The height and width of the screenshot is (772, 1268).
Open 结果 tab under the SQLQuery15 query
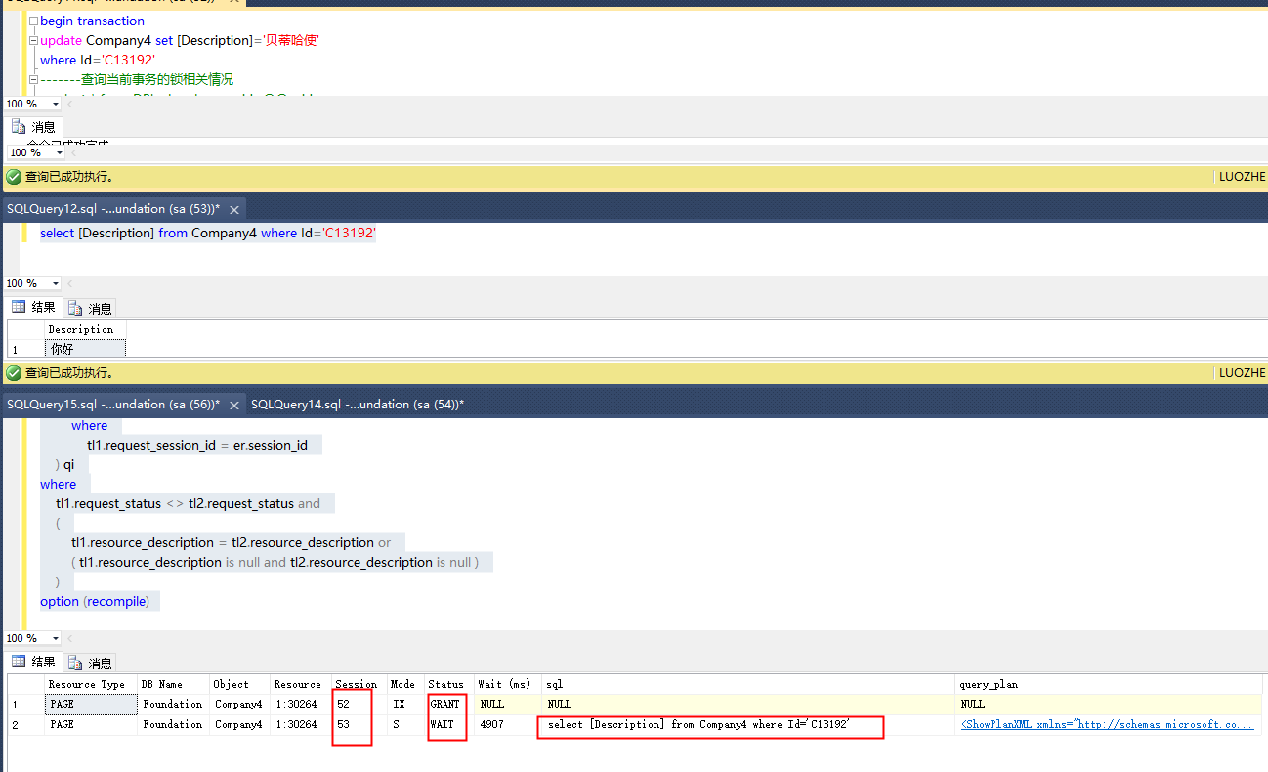point(34,662)
